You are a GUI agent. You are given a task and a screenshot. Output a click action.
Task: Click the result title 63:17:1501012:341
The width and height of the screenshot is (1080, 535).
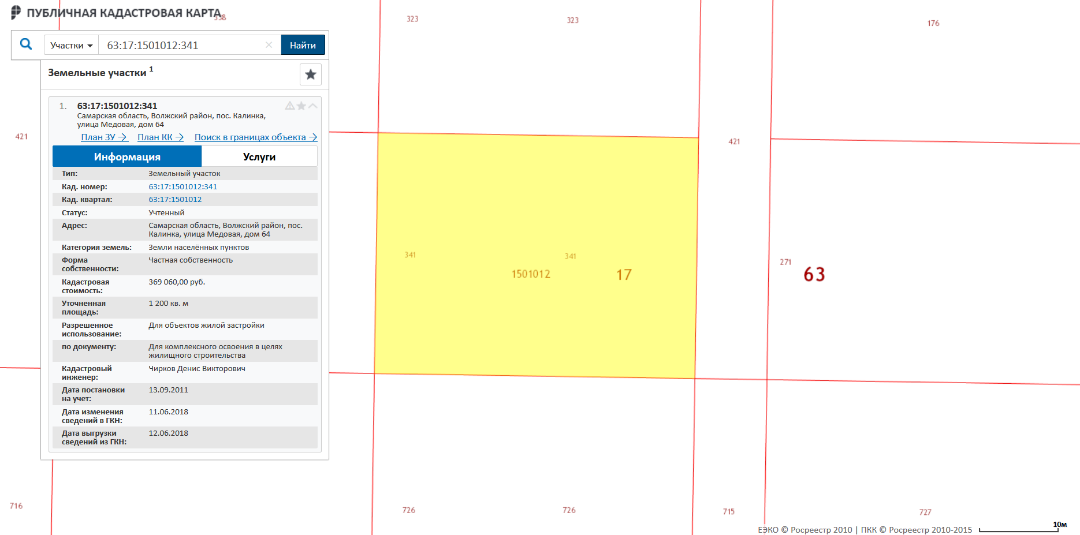(117, 106)
